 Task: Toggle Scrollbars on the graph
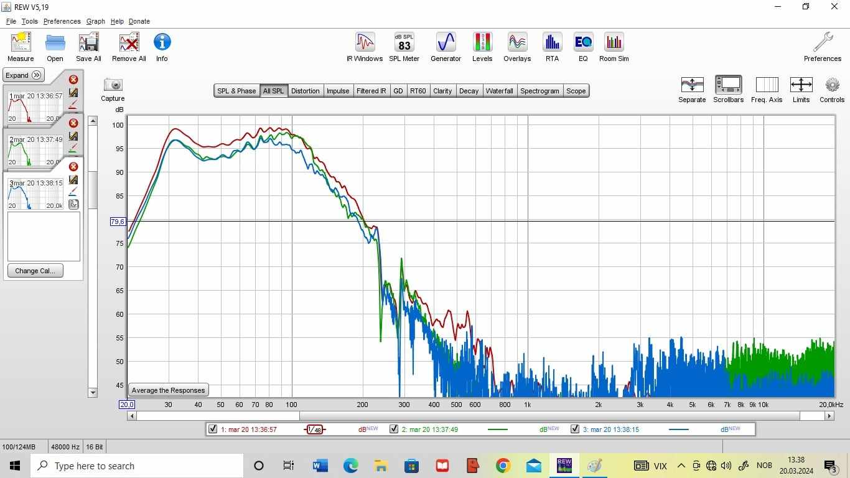(728, 90)
